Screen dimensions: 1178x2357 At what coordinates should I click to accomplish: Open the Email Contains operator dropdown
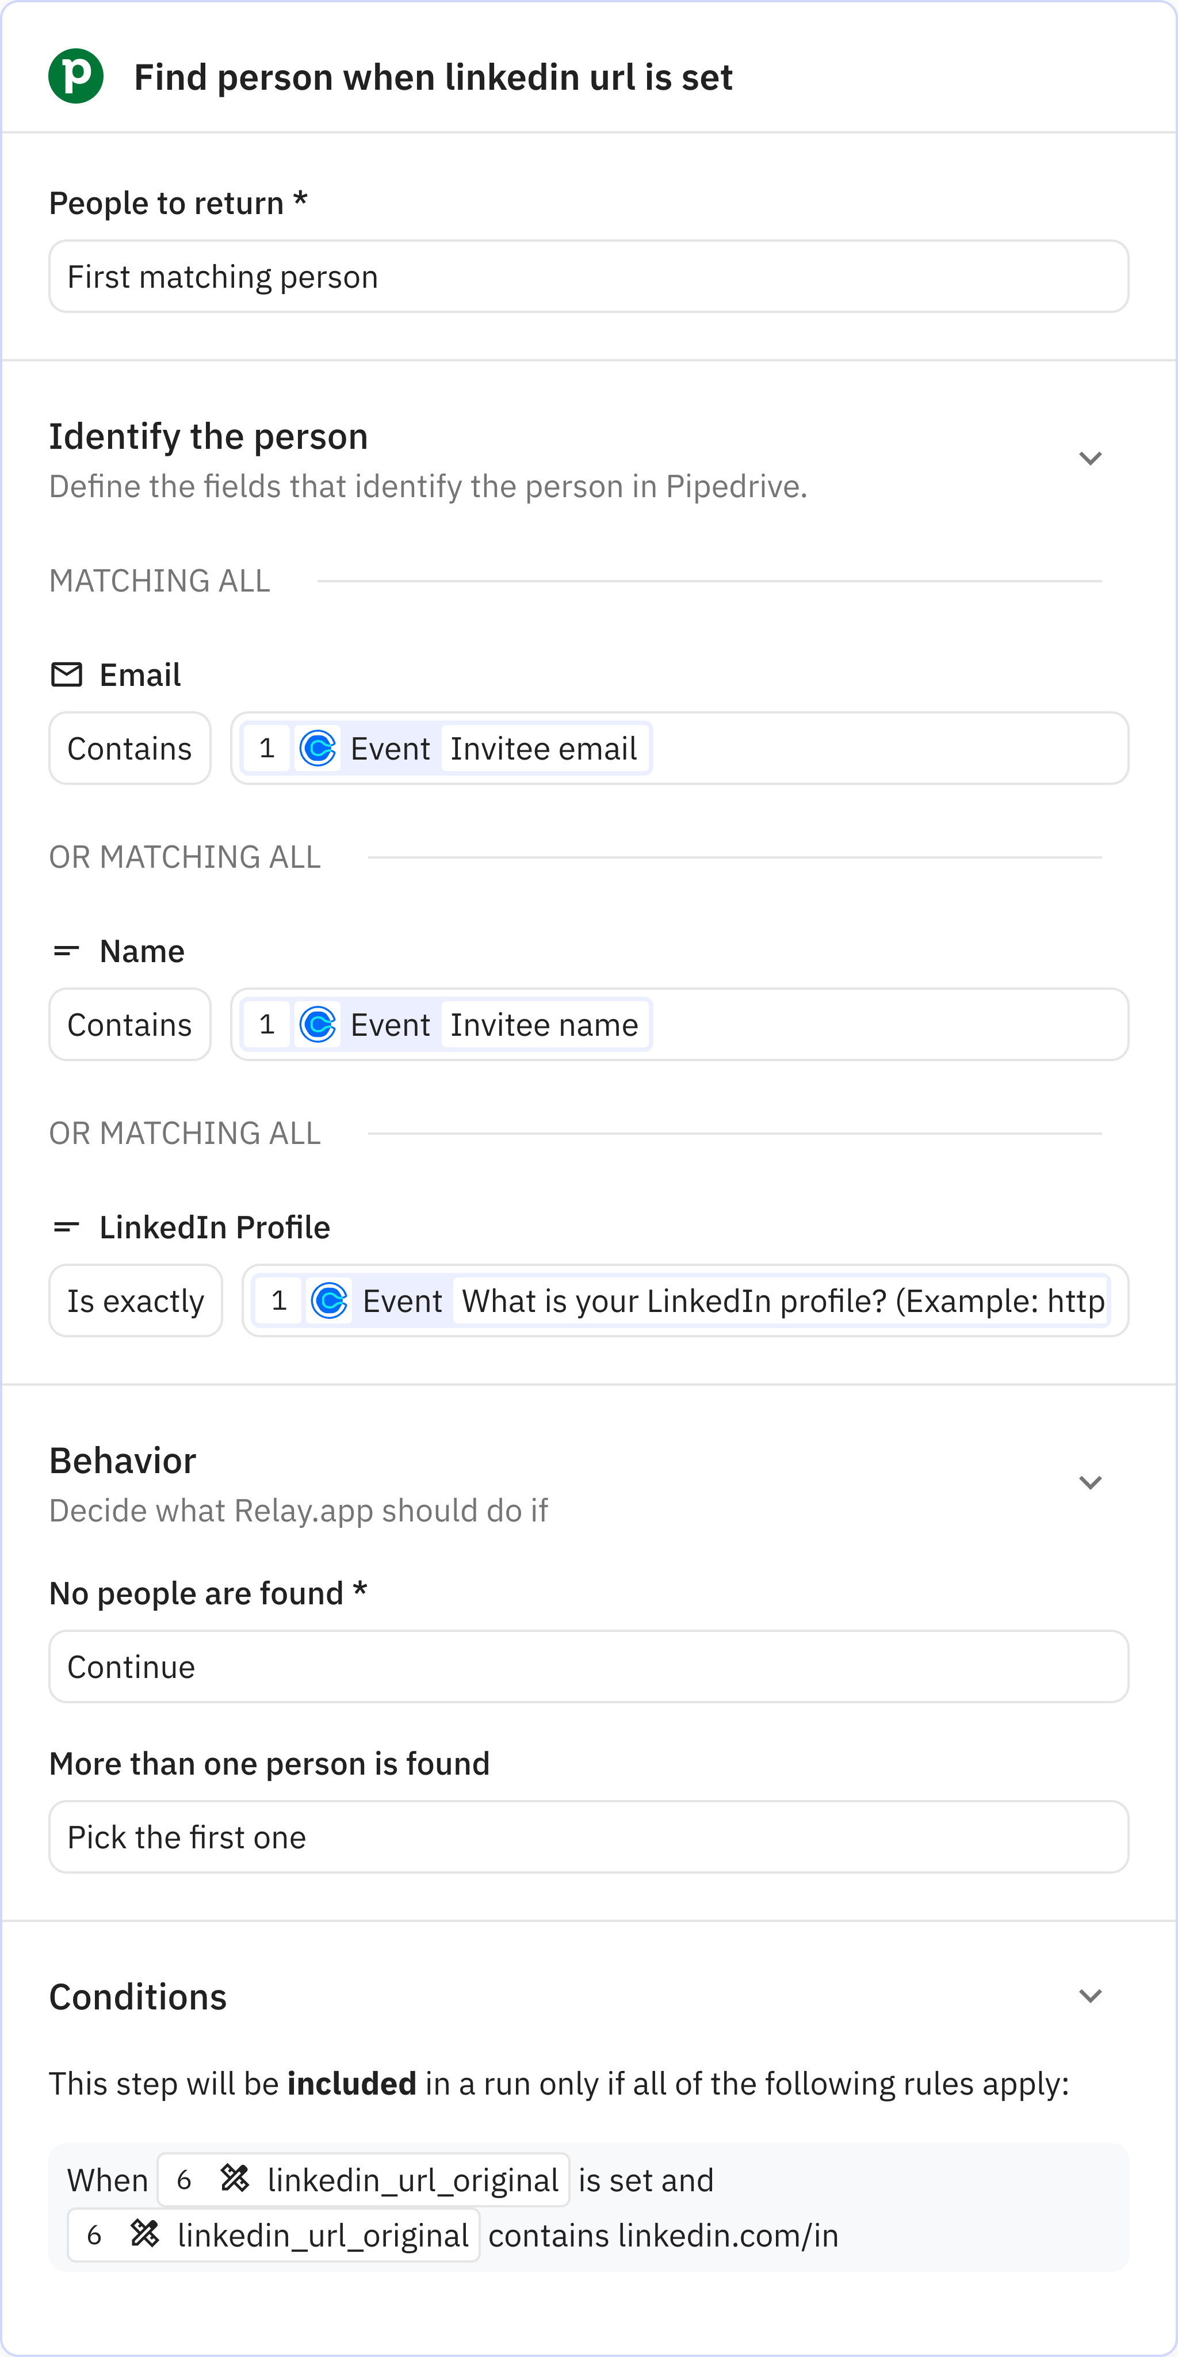point(130,749)
